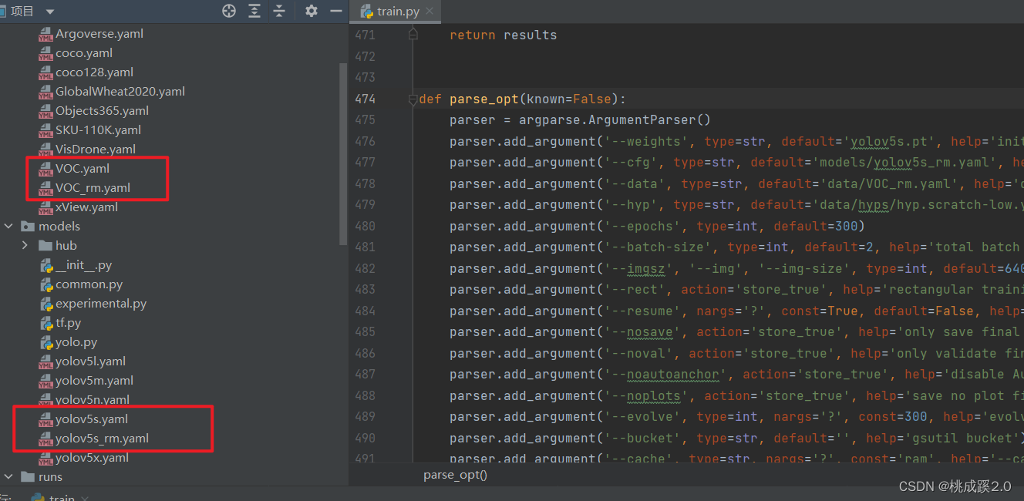
Task: Select the runs folder icon
Action: [28, 477]
